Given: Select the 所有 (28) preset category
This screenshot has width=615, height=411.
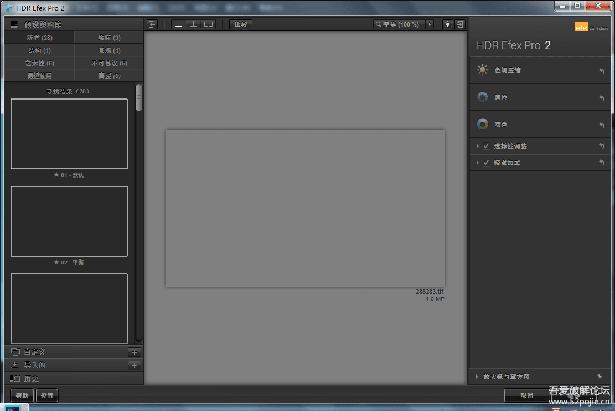Looking at the screenshot, I should tap(39, 38).
